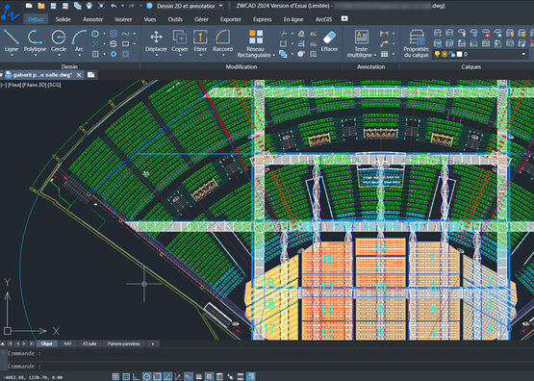The width and height of the screenshot is (534, 381).
Task: Select the Copier tool
Action: click(180, 41)
